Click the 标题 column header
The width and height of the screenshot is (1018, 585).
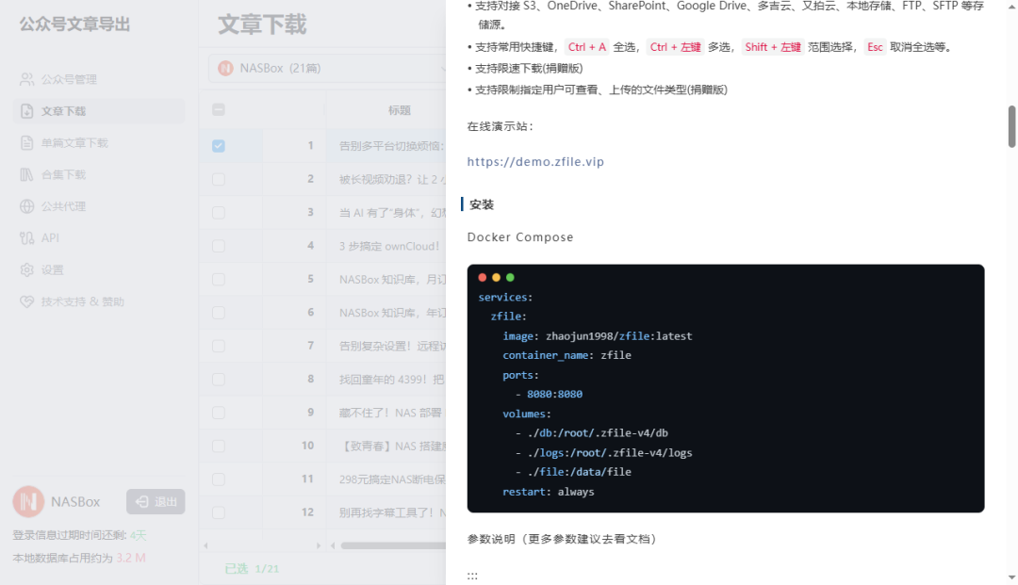pos(400,110)
